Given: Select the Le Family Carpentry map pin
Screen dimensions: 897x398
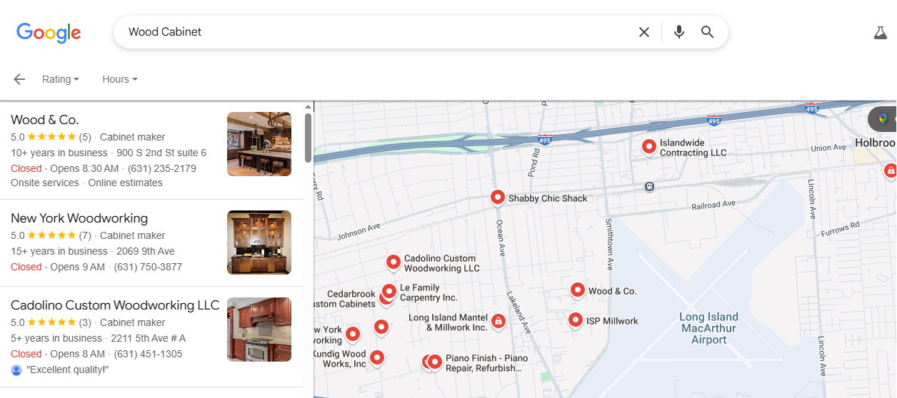Looking at the screenshot, I should [389, 292].
